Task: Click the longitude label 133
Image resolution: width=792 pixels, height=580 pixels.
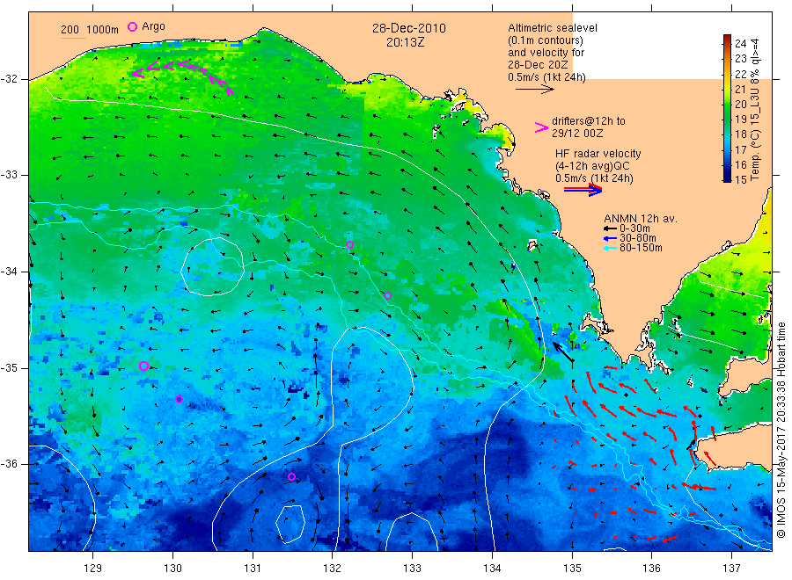Action: (412, 569)
